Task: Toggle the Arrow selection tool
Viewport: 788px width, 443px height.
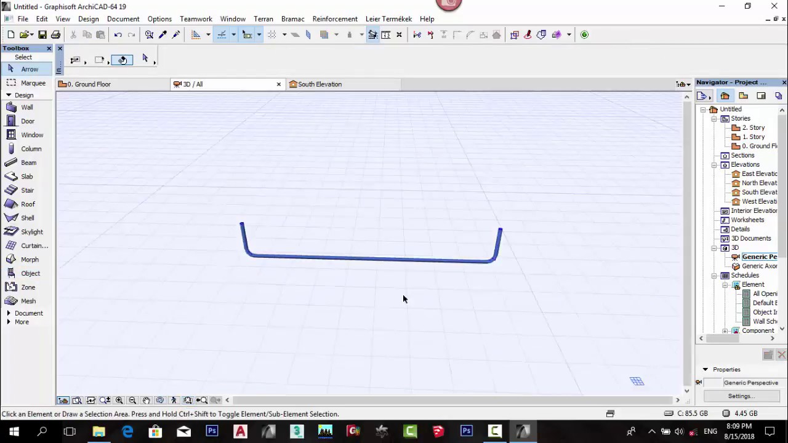Action: pyautogui.click(x=27, y=69)
